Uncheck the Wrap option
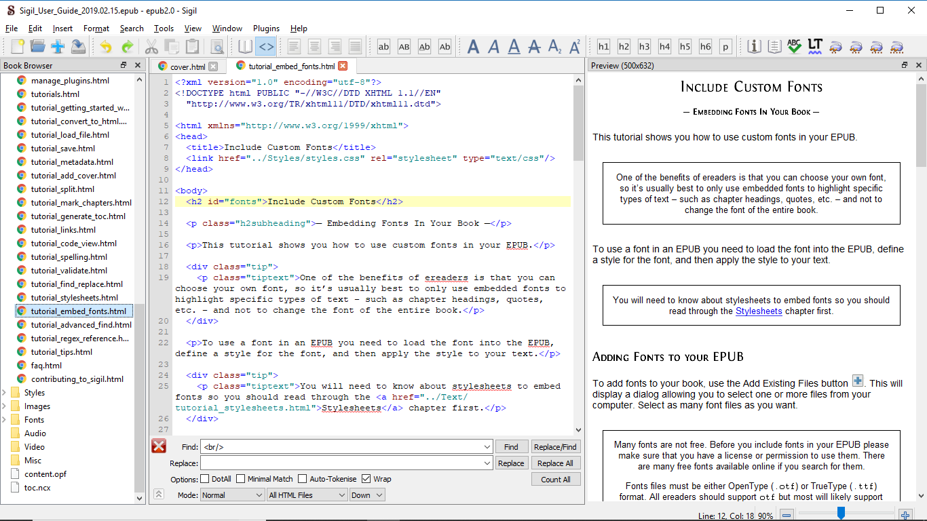This screenshot has width=927, height=521. click(x=366, y=479)
